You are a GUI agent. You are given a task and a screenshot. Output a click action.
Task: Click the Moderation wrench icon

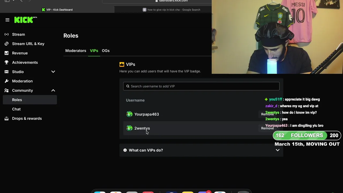(7, 81)
